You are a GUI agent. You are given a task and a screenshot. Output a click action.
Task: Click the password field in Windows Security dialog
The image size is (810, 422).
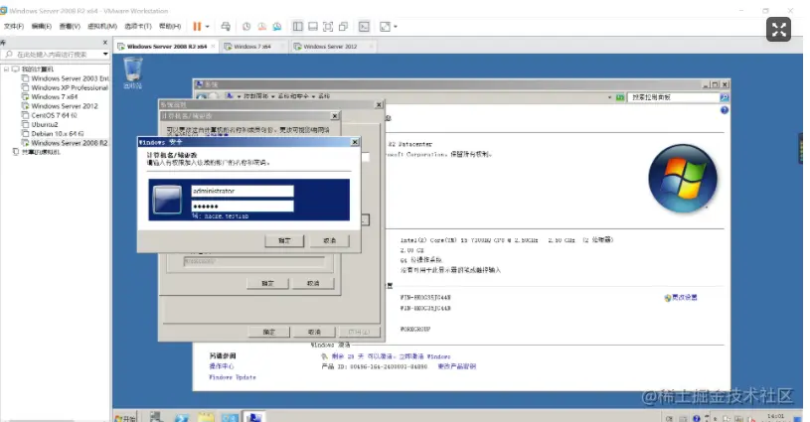coord(243,206)
